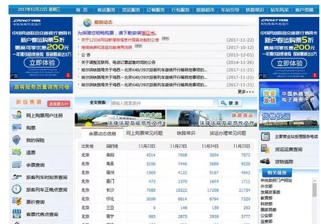Open the 铁路客运 法律法规 banner

point(120,118)
